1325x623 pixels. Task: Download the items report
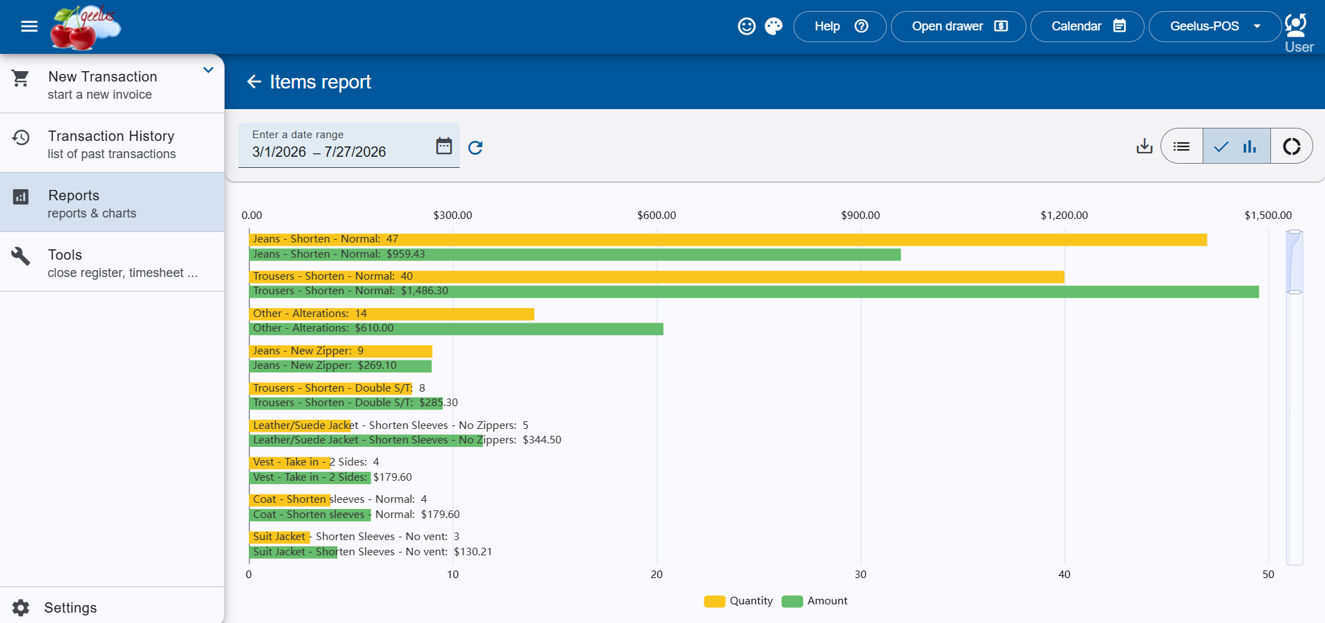pyautogui.click(x=1145, y=146)
